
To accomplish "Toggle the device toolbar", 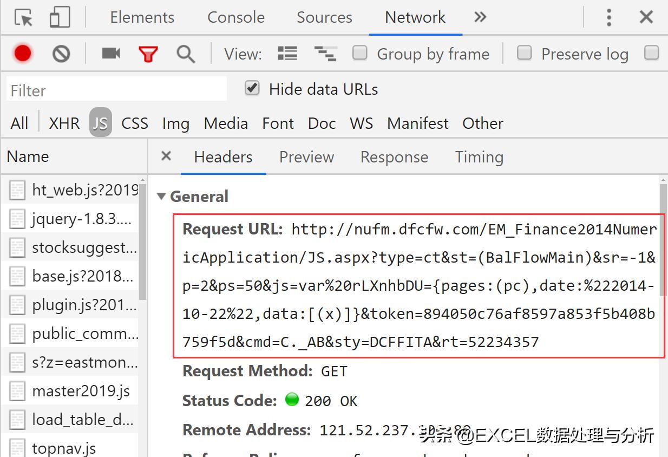I will point(58,17).
